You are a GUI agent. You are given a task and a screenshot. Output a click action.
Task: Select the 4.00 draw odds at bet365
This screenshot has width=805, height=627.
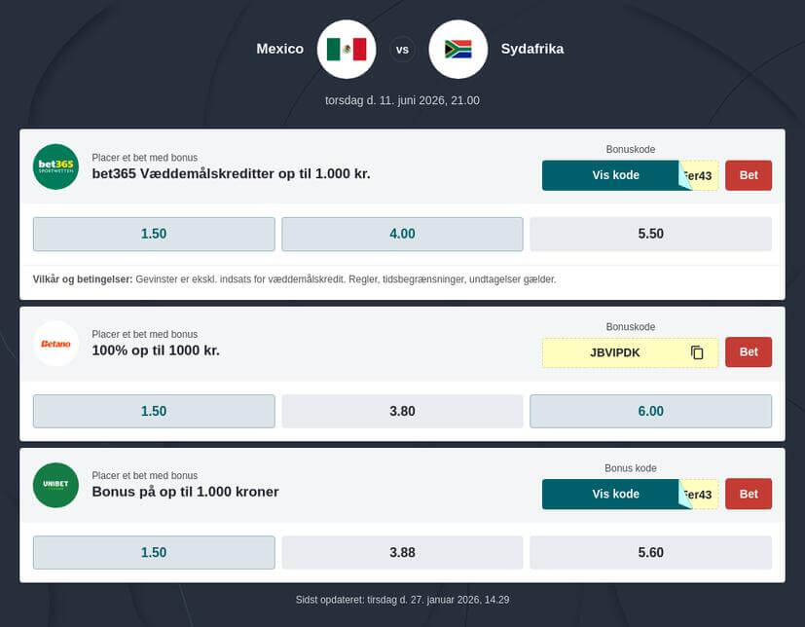401,234
